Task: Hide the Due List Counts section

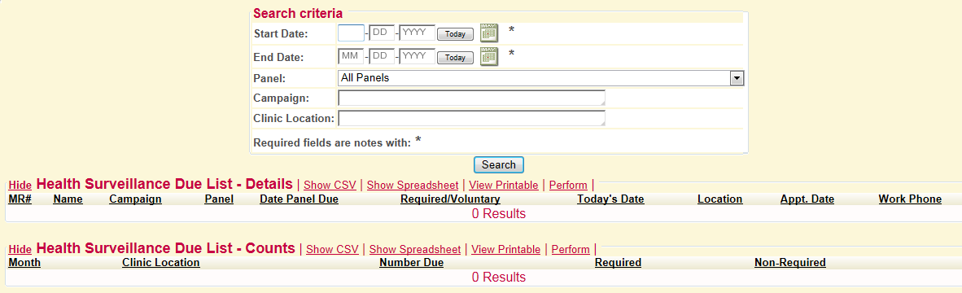Action: tap(20, 250)
